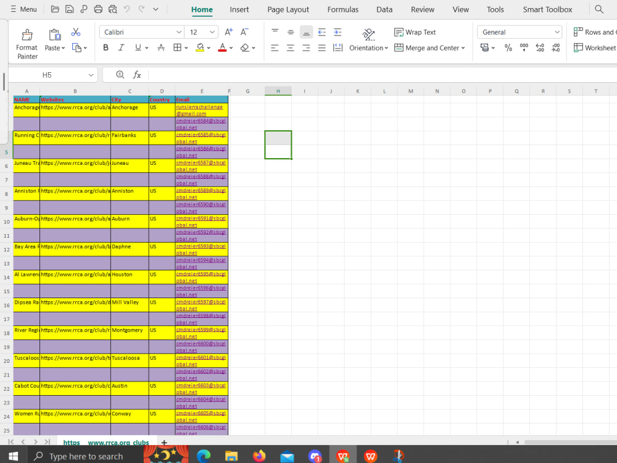This screenshot has height=463, width=617.
Task: Open file with folder icon in quick toolbar
Action: coord(55,9)
